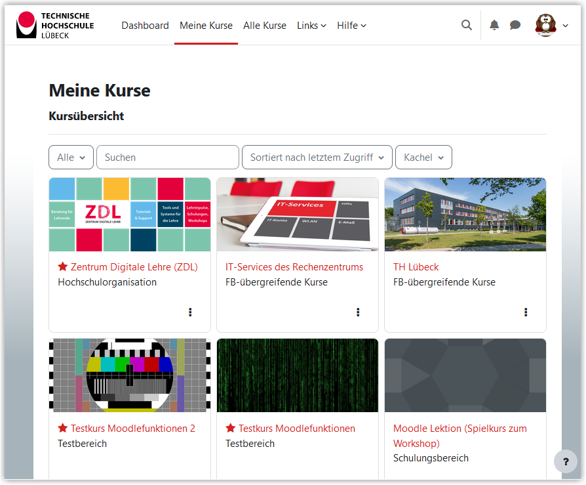Click the TH Lübeck building thumbnail
The height and width of the screenshot is (485, 586).
[465, 215]
